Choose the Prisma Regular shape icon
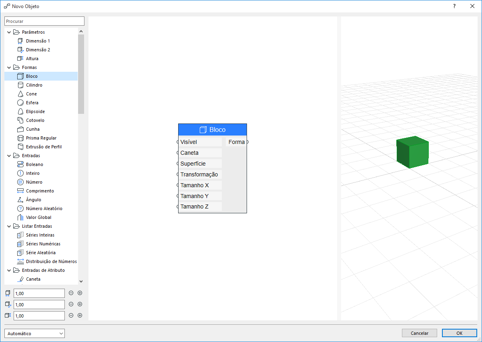 click(x=21, y=138)
